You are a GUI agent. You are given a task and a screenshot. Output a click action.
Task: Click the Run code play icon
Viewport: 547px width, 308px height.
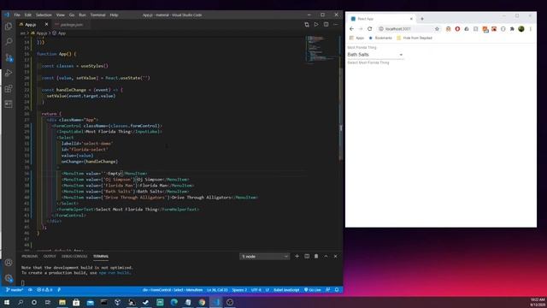(x=316, y=25)
